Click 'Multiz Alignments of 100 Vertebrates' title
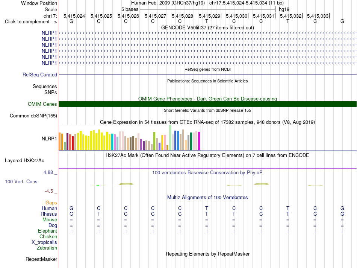This screenshot has height=268, width=357. tap(207, 198)
